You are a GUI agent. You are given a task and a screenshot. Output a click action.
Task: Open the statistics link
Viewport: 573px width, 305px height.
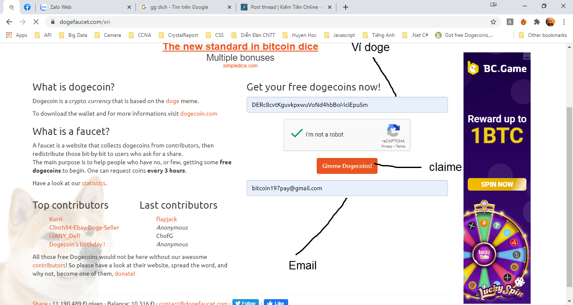pos(94,183)
